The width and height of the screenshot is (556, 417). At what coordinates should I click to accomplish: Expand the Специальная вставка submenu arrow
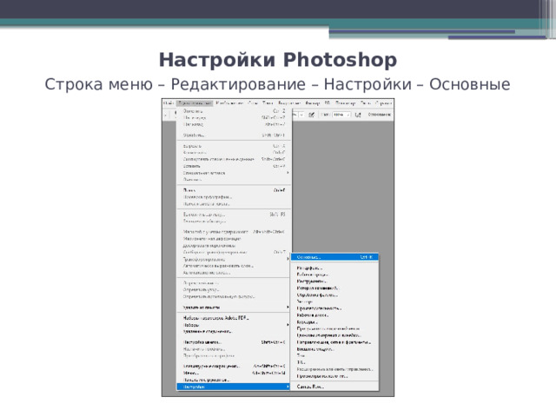coord(288,173)
